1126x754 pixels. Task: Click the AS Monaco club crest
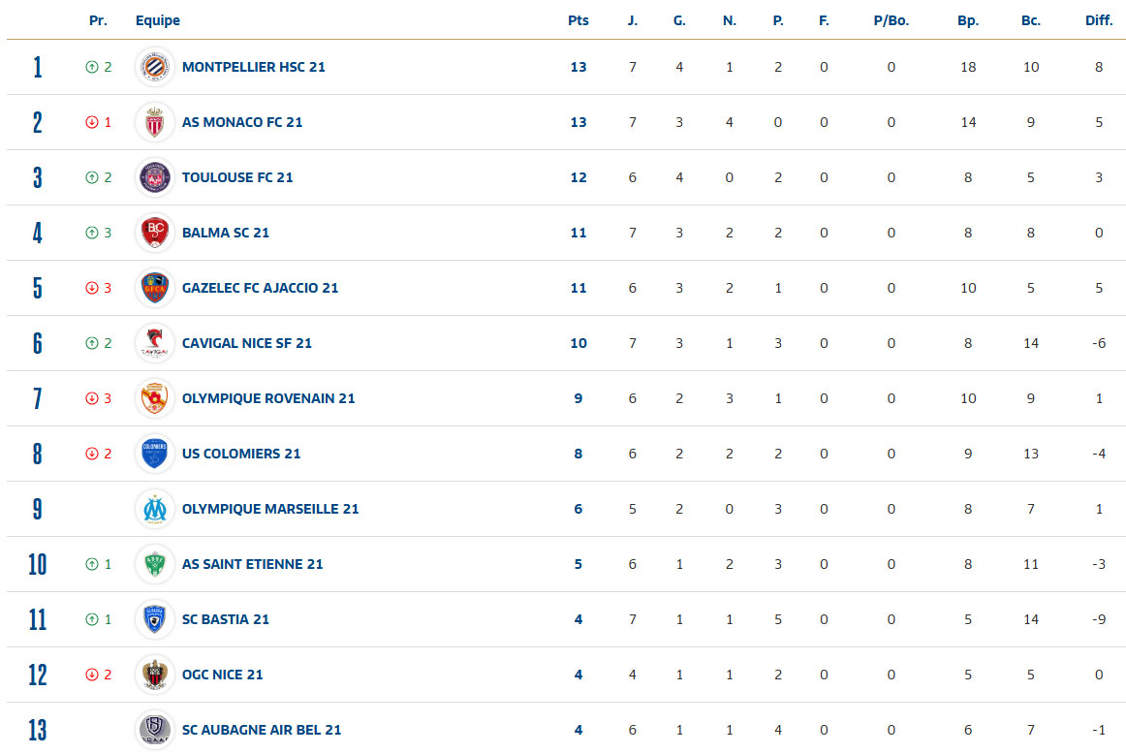(x=154, y=122)
